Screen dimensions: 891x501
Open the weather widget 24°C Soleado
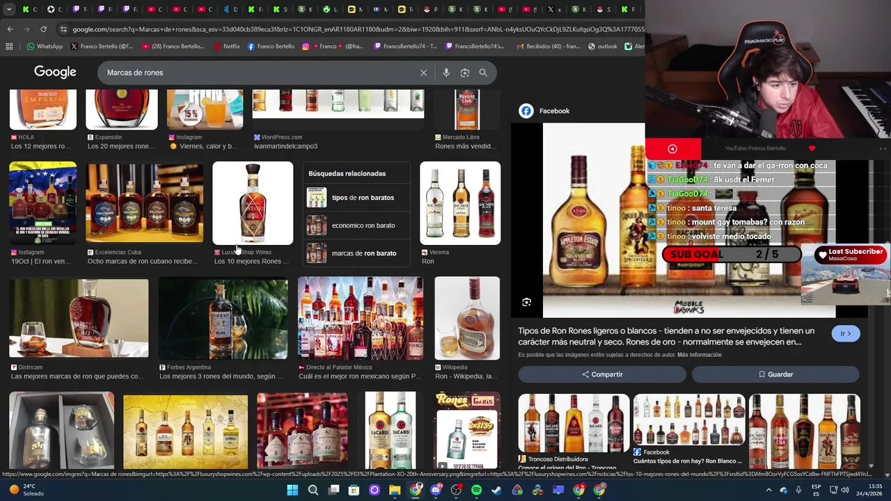point(26,490)
